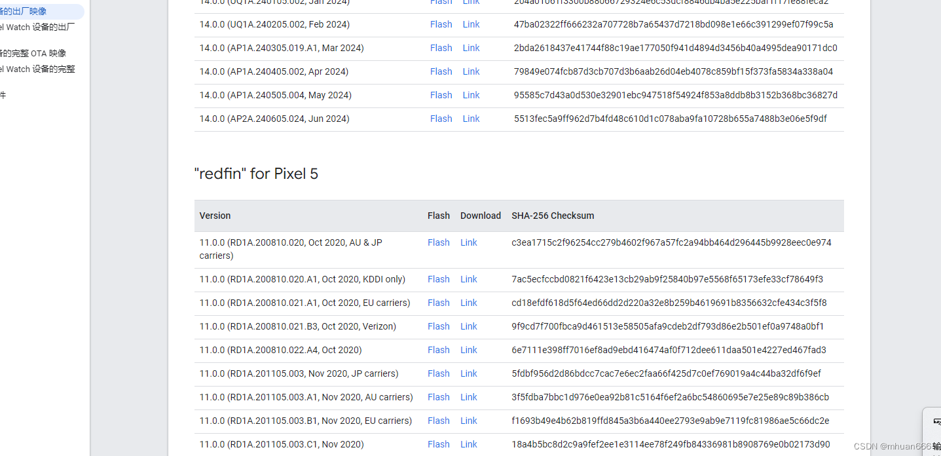Open sidebar item Watch 设备的出厂
The image size is (941, 456).
tap(37, 28)
